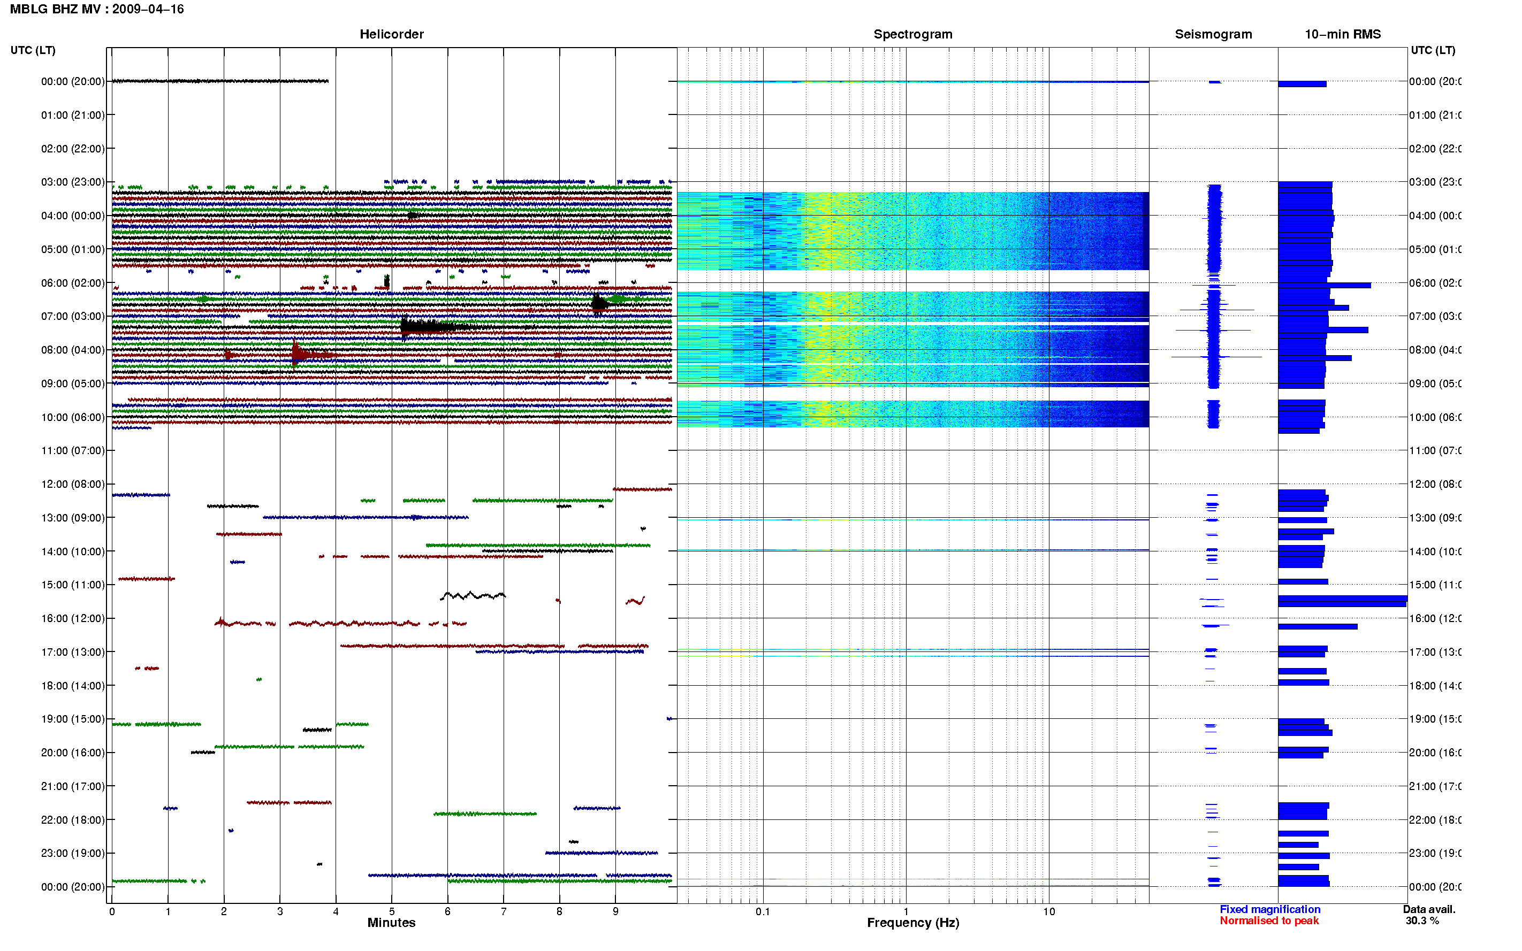Click the Seismogram column title
This screenshot has height=951, width=1522.
(1213, 34)
